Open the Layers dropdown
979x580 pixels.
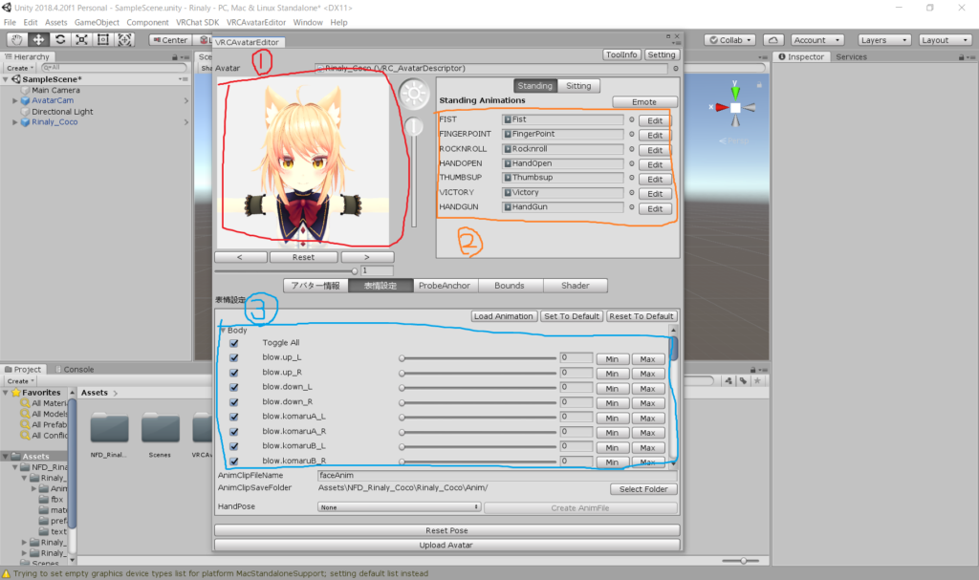click(x=883, y=40)
